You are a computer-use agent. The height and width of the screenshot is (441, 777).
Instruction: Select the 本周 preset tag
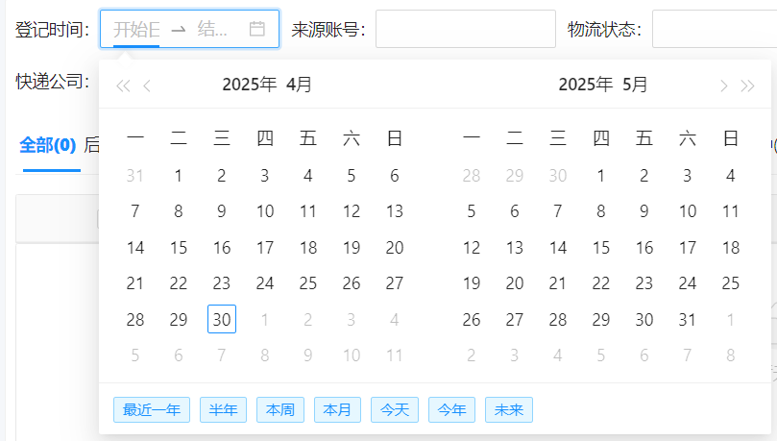click(280, 410)
